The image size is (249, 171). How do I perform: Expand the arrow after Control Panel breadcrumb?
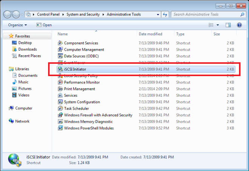[63, 14]
